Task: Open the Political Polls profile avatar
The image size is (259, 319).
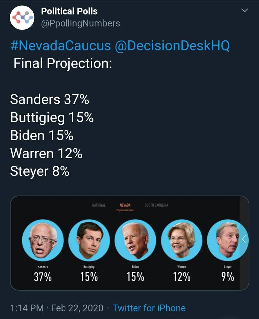Action: click(x=22, y=18)
